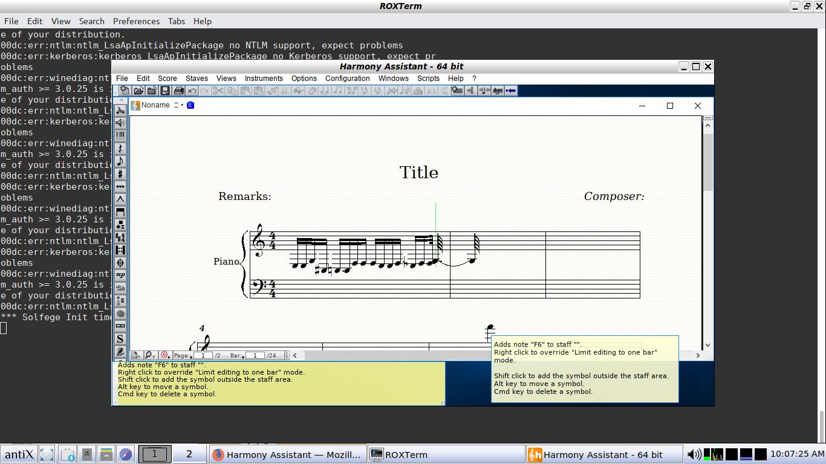Image resolution: width=826 pixels, height=464 pixels.
Task: Select the quill pen palette icon
Action: coord(120,352)
